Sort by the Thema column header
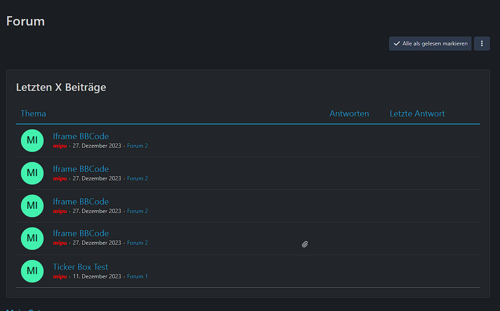500x311 pixels. 33,114
